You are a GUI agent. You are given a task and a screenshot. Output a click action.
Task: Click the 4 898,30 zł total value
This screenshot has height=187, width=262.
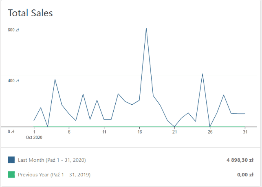(x=240, y=160)
